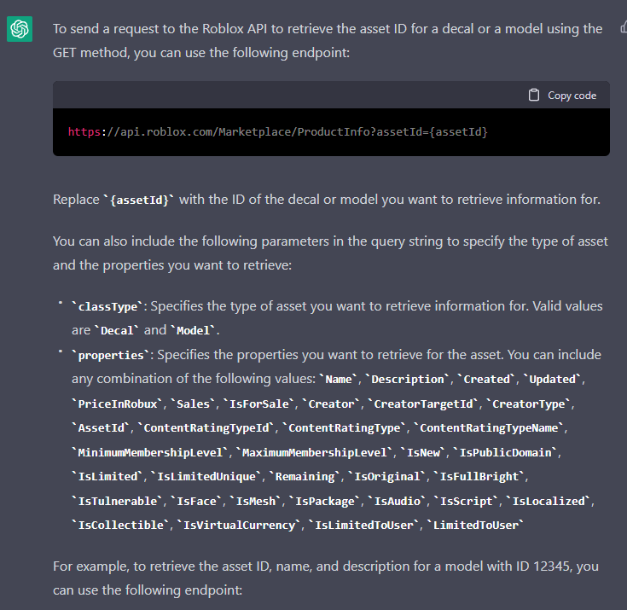Viewport: 627px width, 610px height.
Task: Click the thumbs-up icon at top right
Action: tap(624, 27)
